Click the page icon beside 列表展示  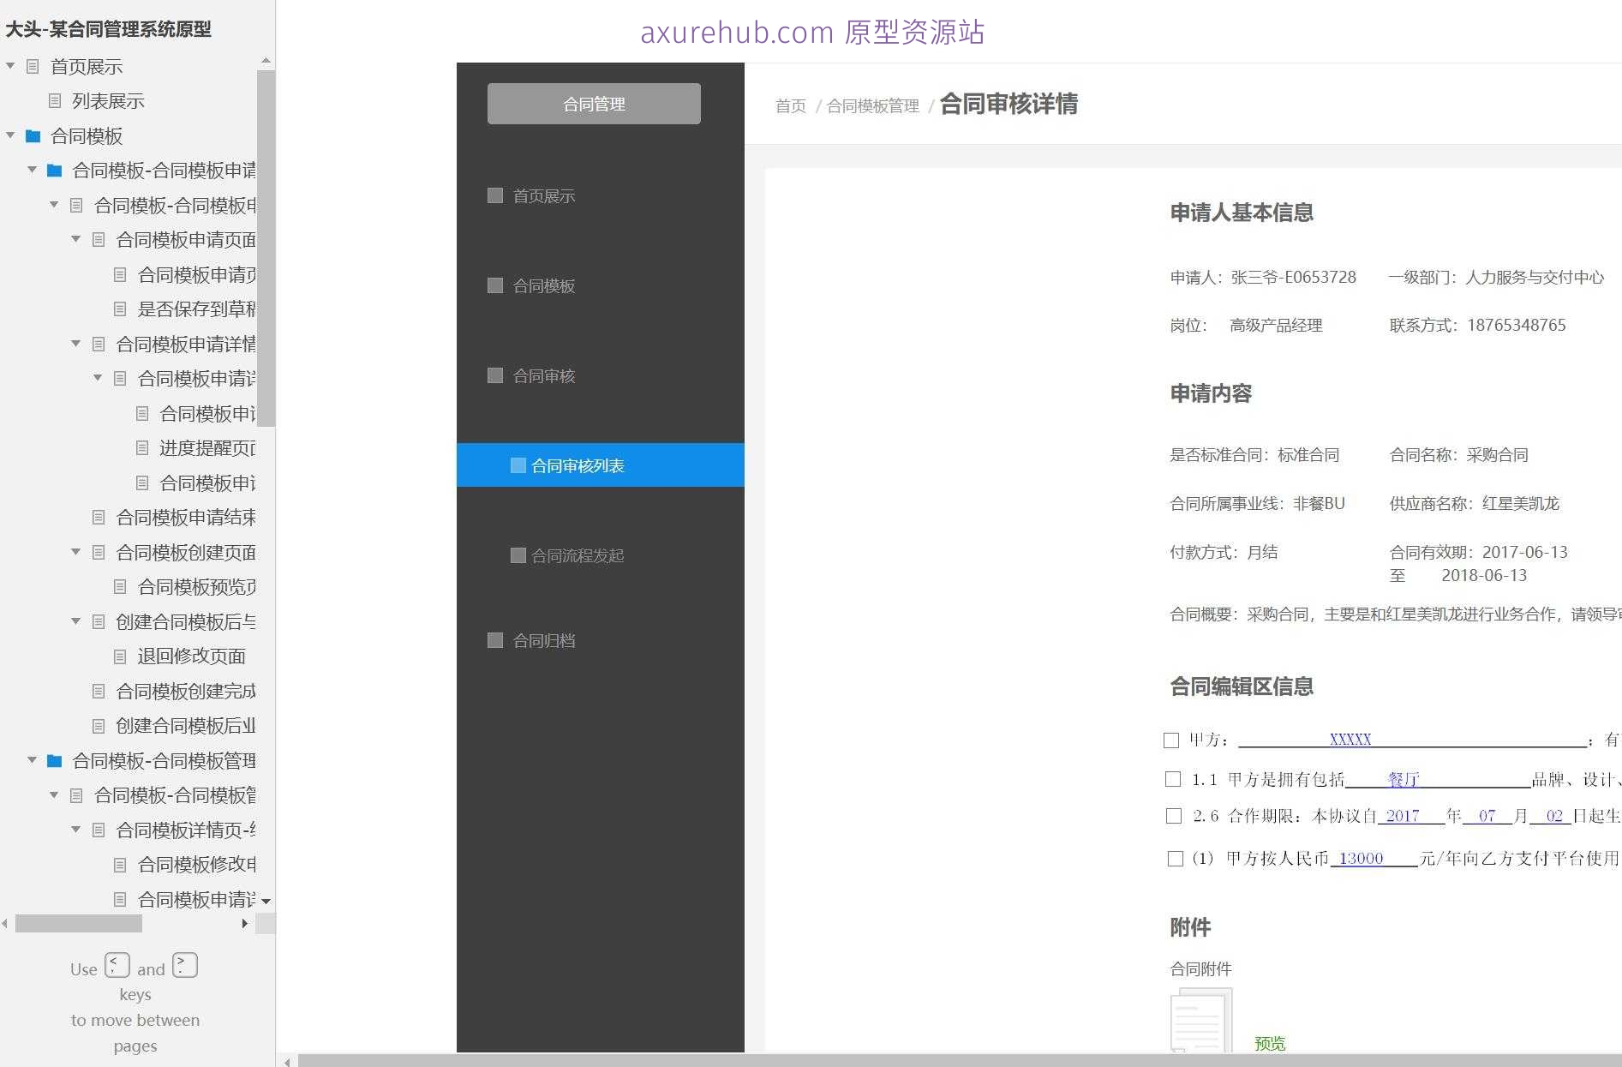[56, 101]
